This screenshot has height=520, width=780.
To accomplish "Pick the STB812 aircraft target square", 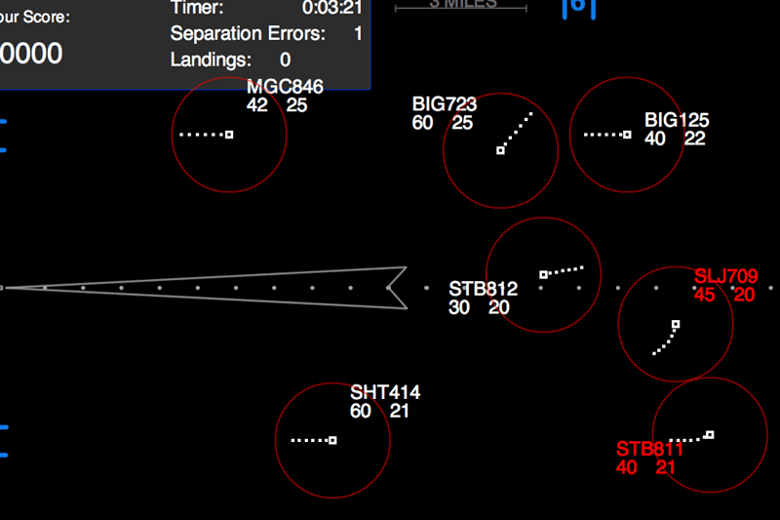I will (543, 274).
